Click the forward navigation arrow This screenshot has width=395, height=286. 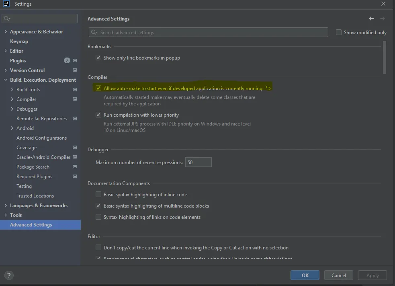click(x=382, y=19)
